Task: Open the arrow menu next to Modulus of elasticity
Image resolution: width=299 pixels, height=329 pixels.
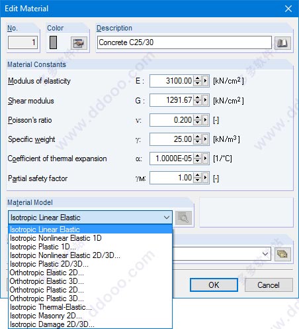Action: [x=206, y=81]
